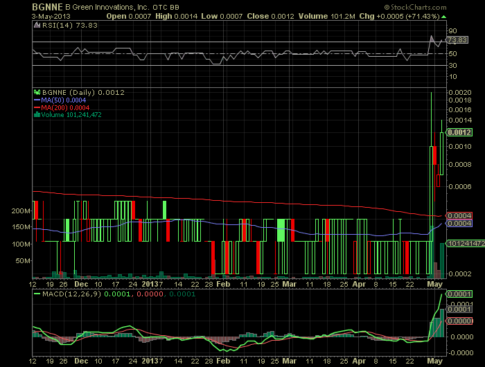Click the Low 0.0007 value in header
Screen dimensions: 485x367
(222, 16)
